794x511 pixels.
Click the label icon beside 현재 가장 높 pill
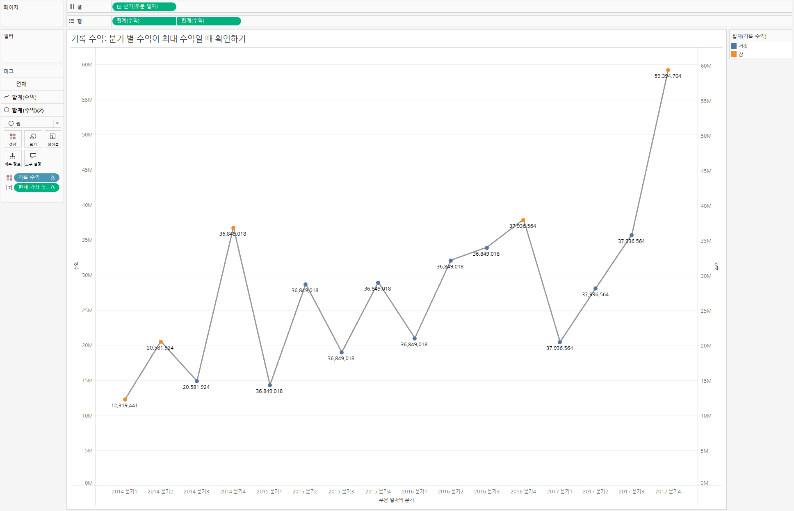tap(9, 187)
